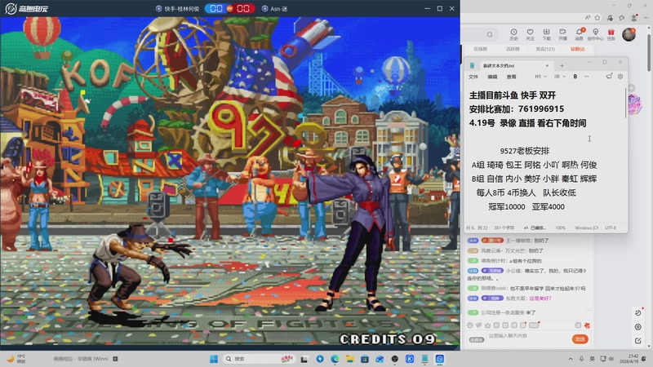This screenshot has height=367, width=653.
Task: Open browser Settings and more menu
Action: click(646, 17)
